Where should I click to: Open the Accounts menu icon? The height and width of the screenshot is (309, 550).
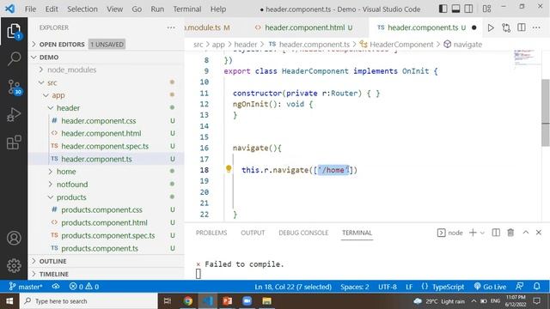pyautogui.click(x=14, y=239)
